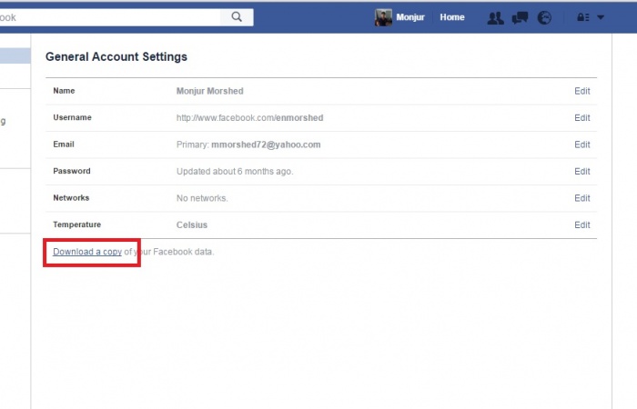Go to the Monjur profile link
Image resolution: width=637 pixels, height=409 pixels.
(x=410, y=17)
